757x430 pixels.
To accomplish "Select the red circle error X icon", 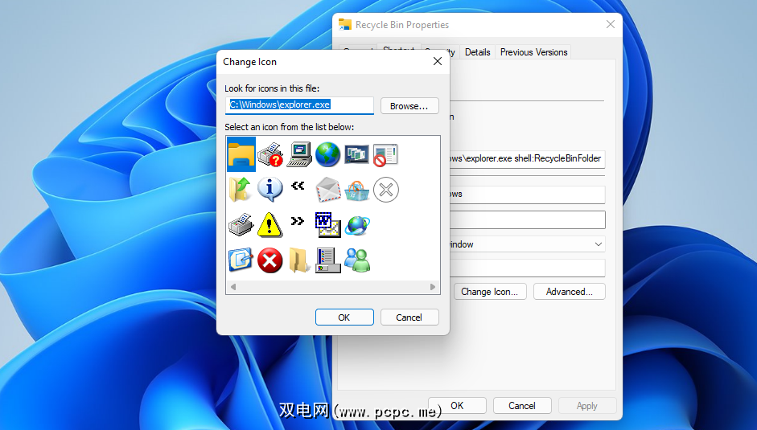I will click(269, 260).
